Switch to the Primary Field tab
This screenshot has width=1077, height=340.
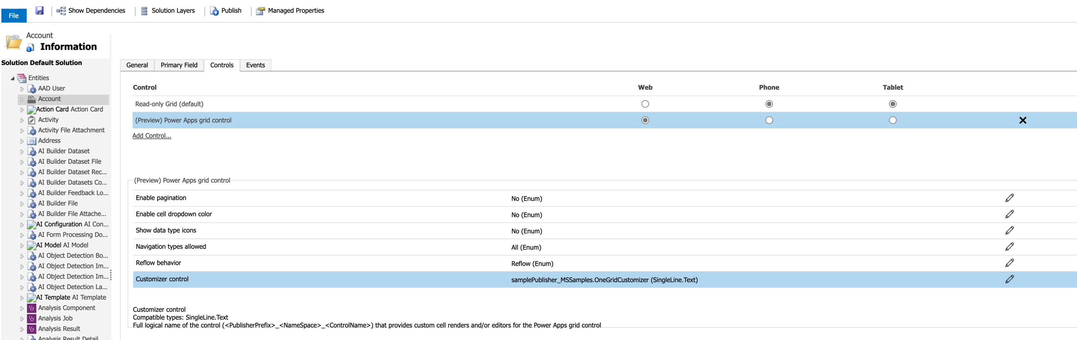click(x=179, y=65)
